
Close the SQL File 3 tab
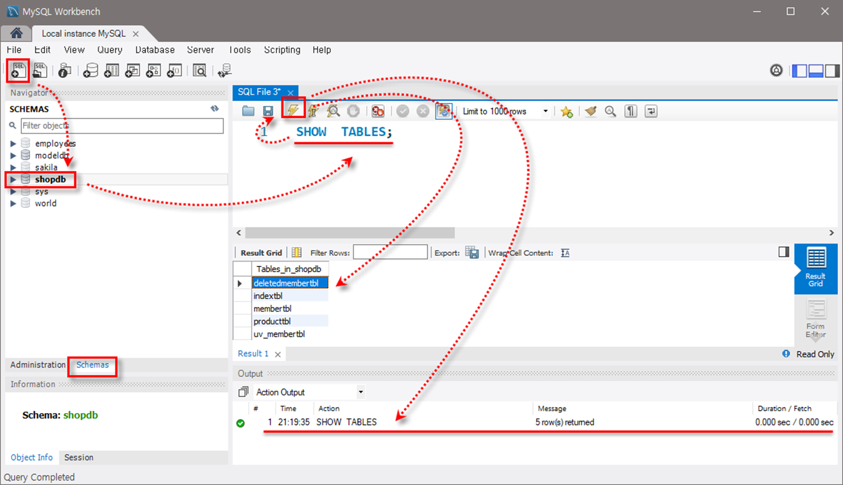tap(290, 92)
